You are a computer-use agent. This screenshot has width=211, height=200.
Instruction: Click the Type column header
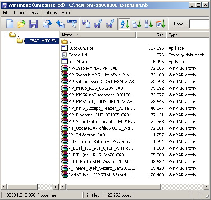(188, 35)
